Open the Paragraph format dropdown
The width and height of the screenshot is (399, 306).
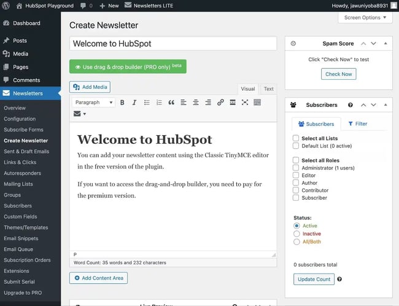coord(94,103)
